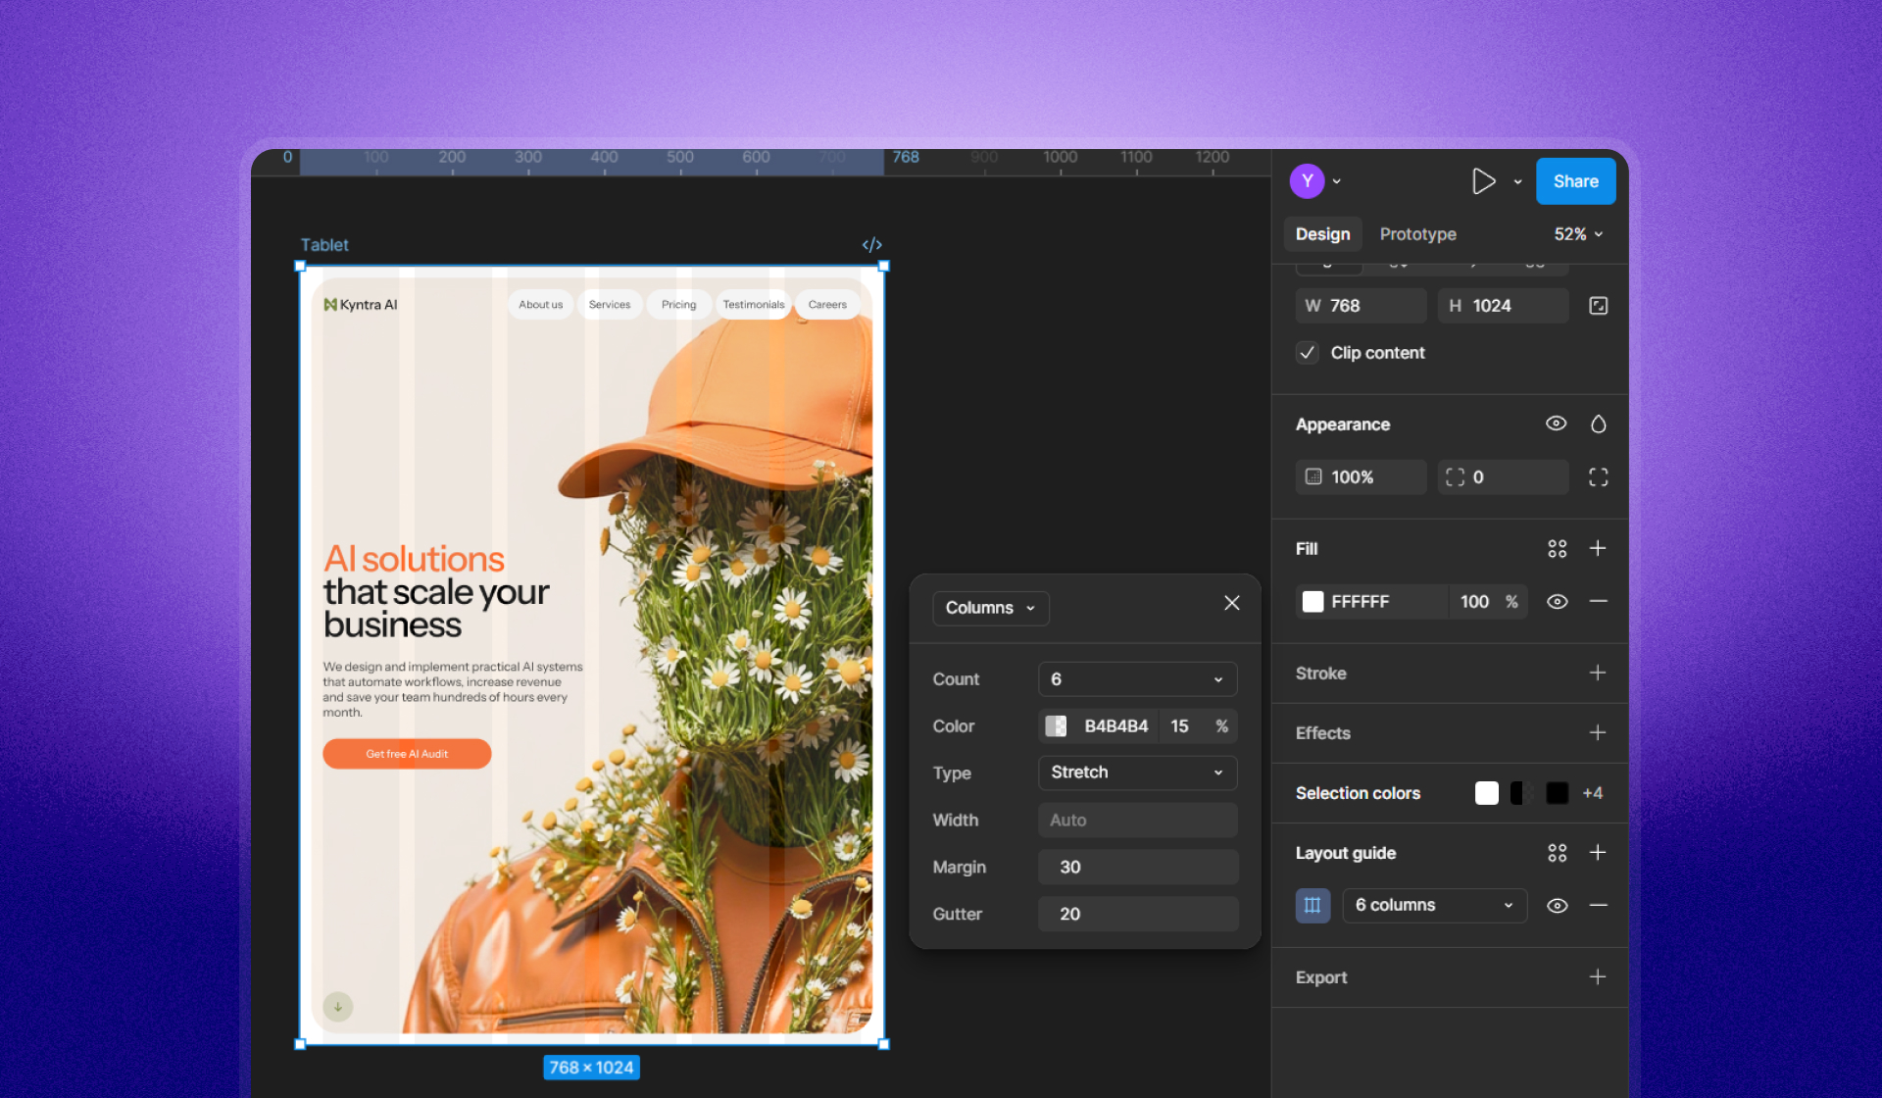Add a new Stroke with plus

coord(1598,674)
